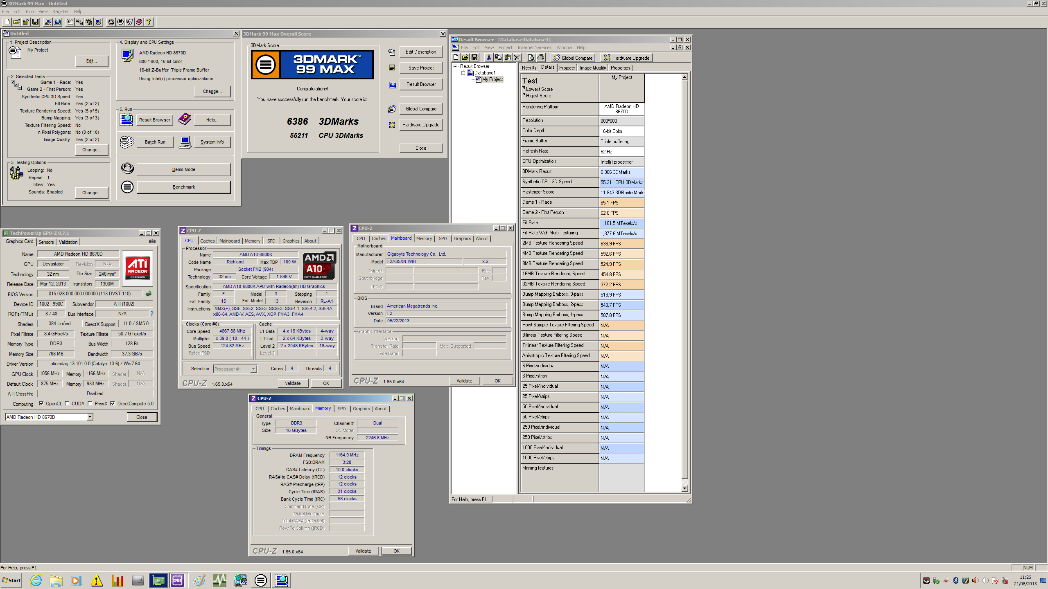Click the 3DMark 99 Max logo banner
Image resolution: width=1048 pixels, height=589 pixels.
312,65
